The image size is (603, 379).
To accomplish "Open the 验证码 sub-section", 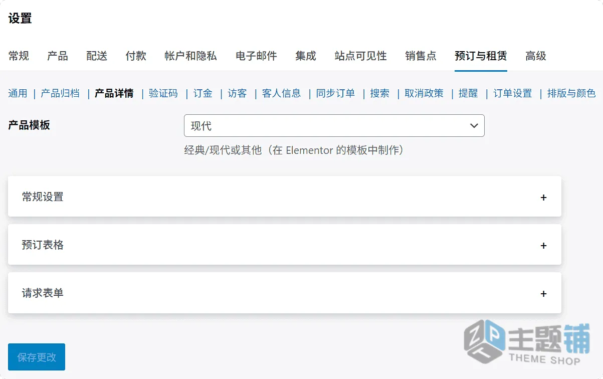I will click(x=163, y=93).
